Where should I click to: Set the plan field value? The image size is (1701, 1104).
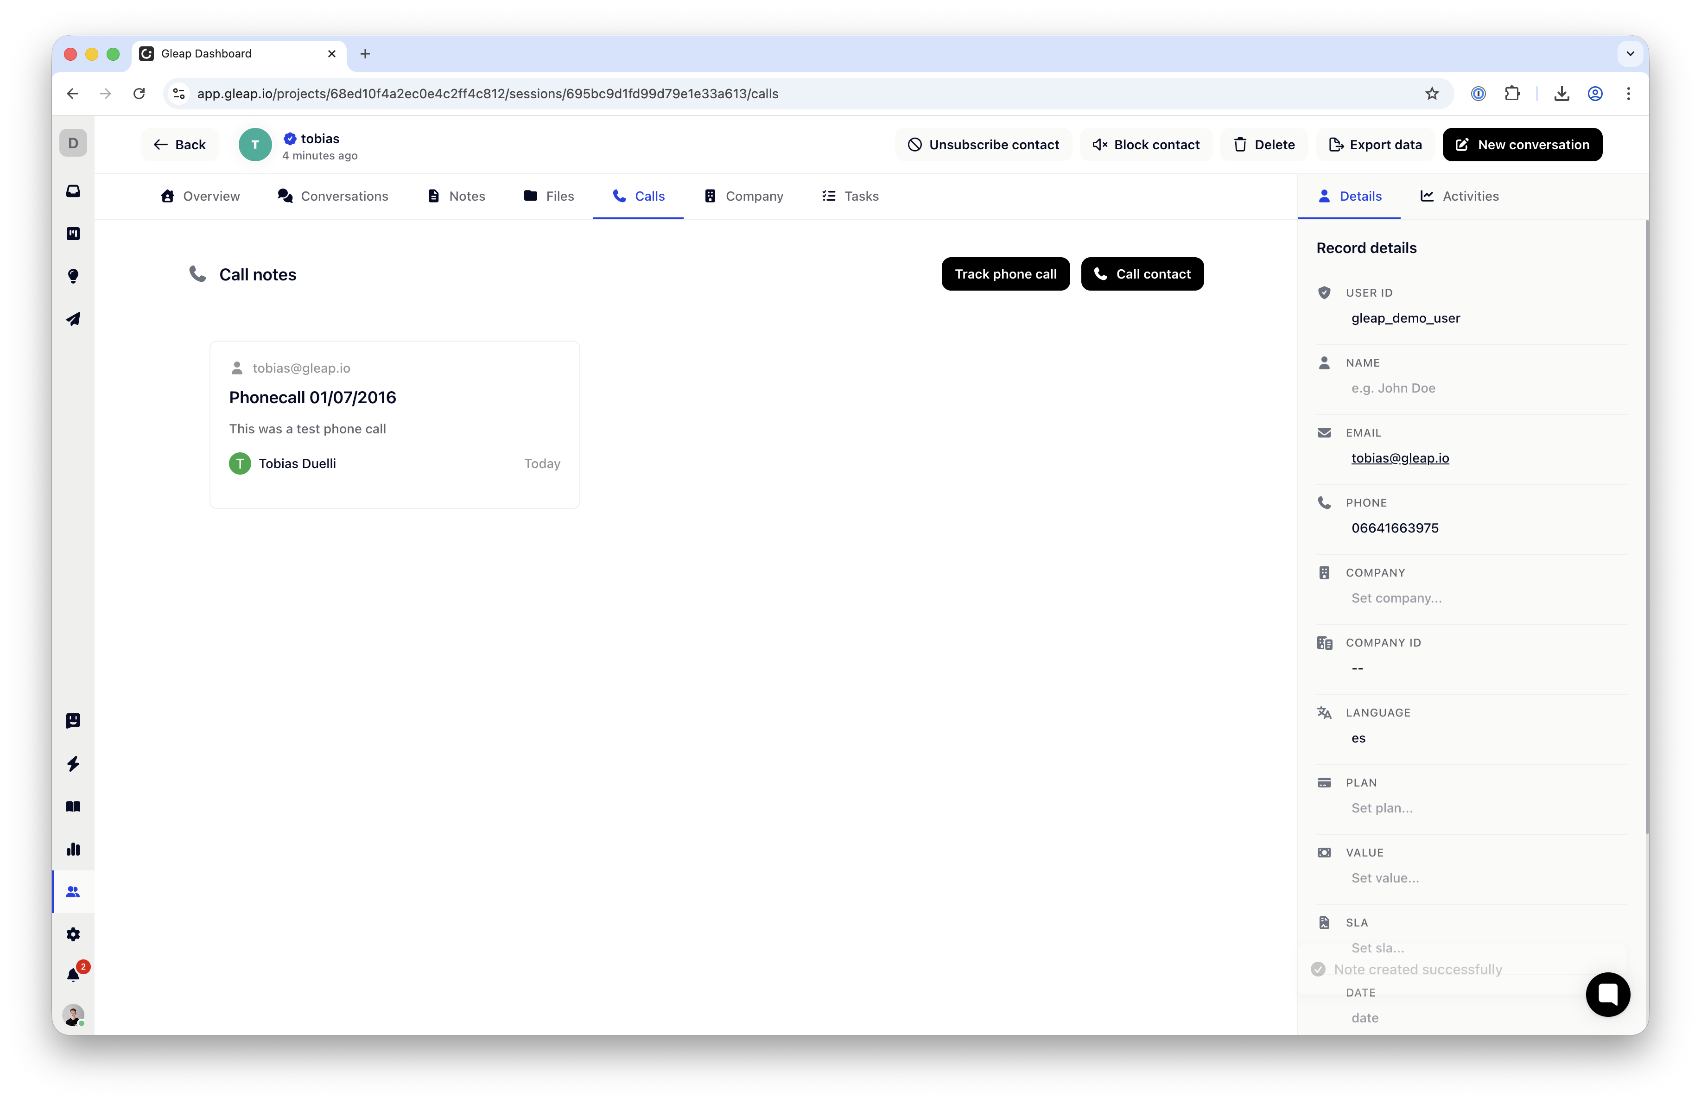[x=1382, y=808]
